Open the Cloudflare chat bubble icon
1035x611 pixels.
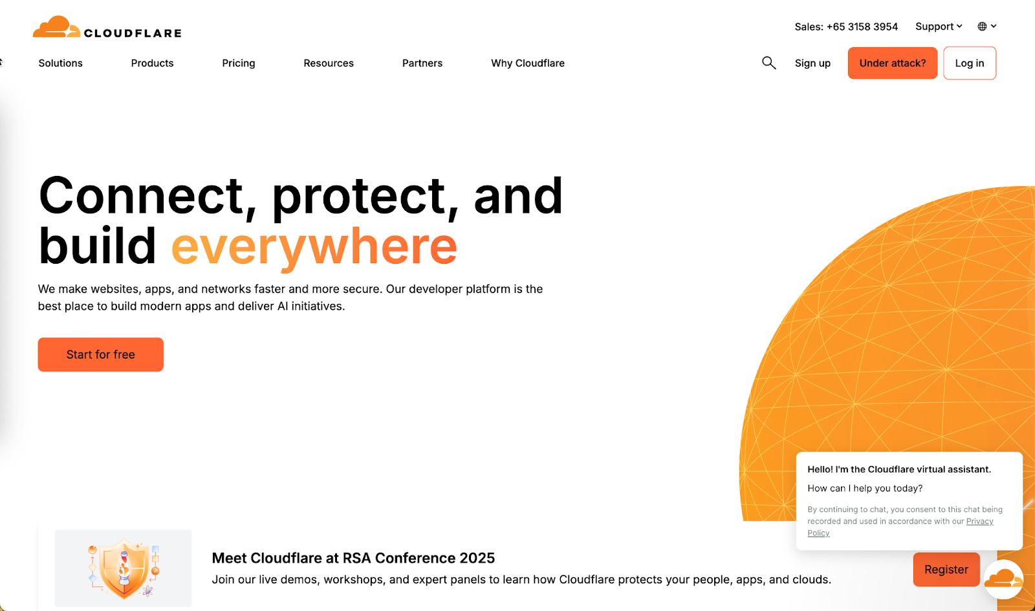1003,579
